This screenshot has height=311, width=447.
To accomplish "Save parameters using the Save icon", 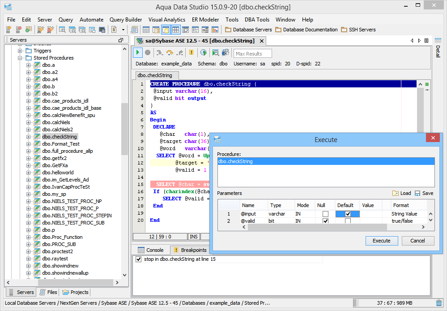I will 417,193.
